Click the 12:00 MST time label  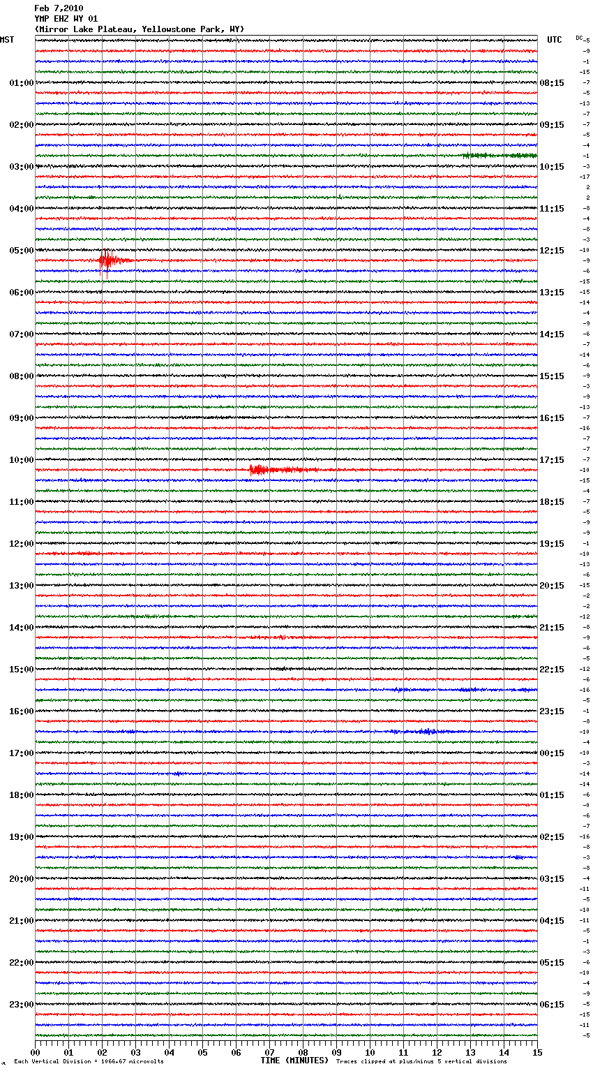point(22,544)
